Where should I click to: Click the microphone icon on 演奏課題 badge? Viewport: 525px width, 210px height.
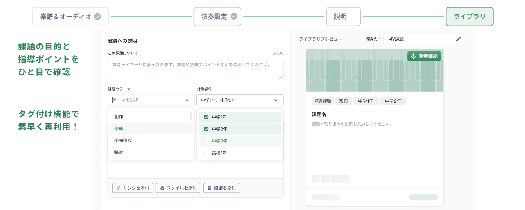(x=413, y=56)
